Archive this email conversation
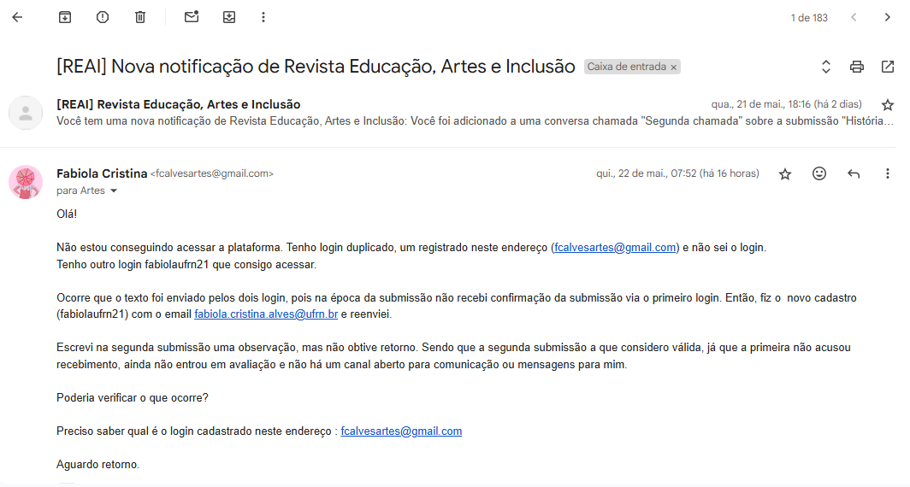The height and width of the screenshot is (487, 910). (x=65, y=17)
